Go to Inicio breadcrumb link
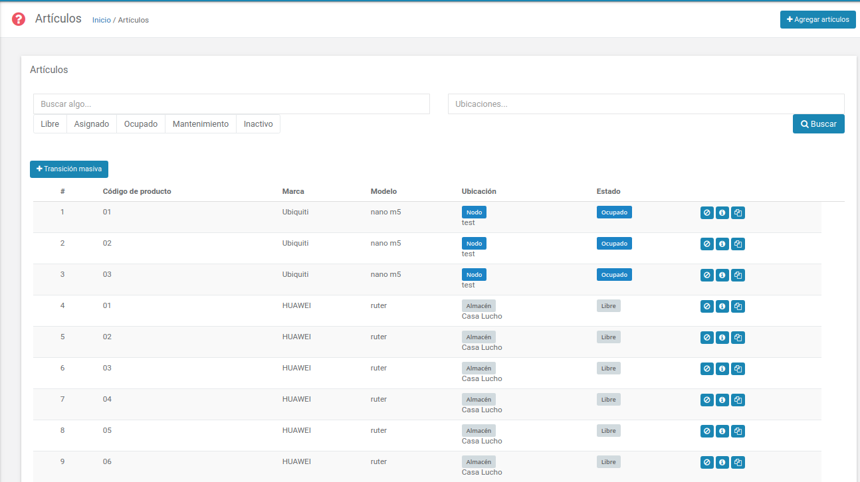The image size is (860, 482). 102,20
